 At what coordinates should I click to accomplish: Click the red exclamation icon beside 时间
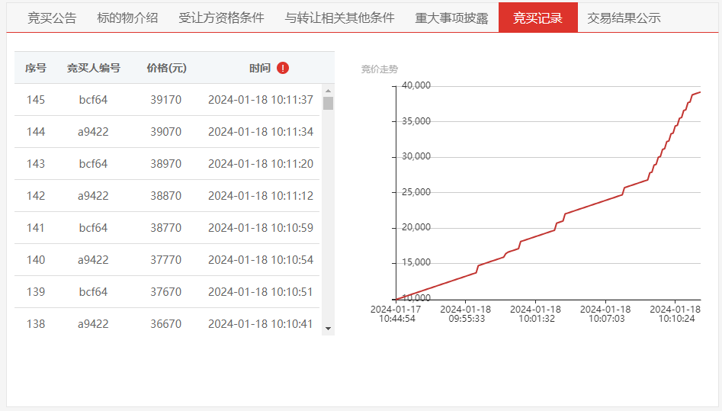pyautogui.click(x=283, y=68)
